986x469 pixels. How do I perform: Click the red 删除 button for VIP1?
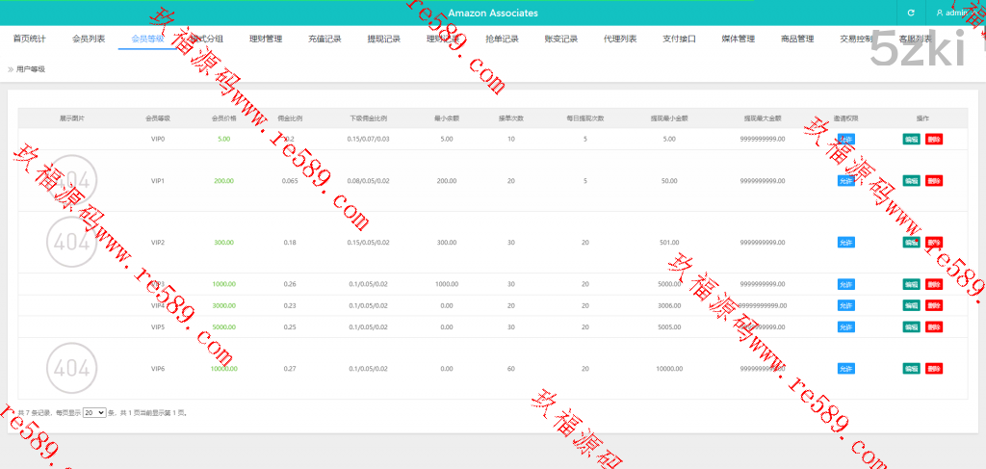pyautogui.click(x=933, y=180)
